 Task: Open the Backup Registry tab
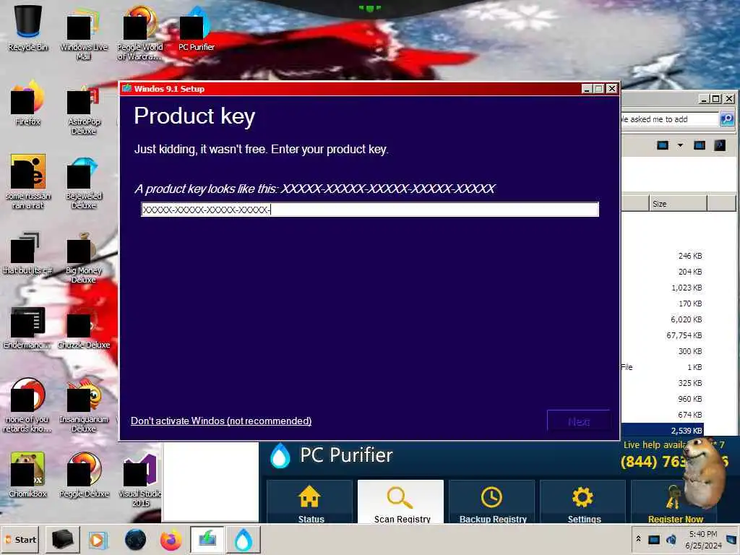[x=491, y=502]
